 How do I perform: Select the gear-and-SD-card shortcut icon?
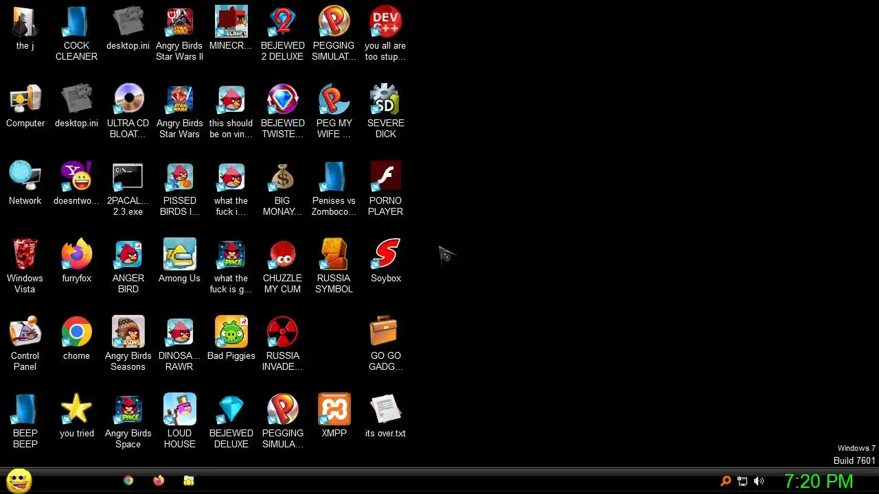385,99
